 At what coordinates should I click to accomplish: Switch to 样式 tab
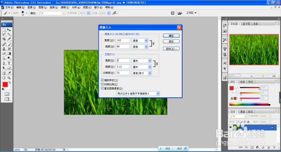click(250, 82)
